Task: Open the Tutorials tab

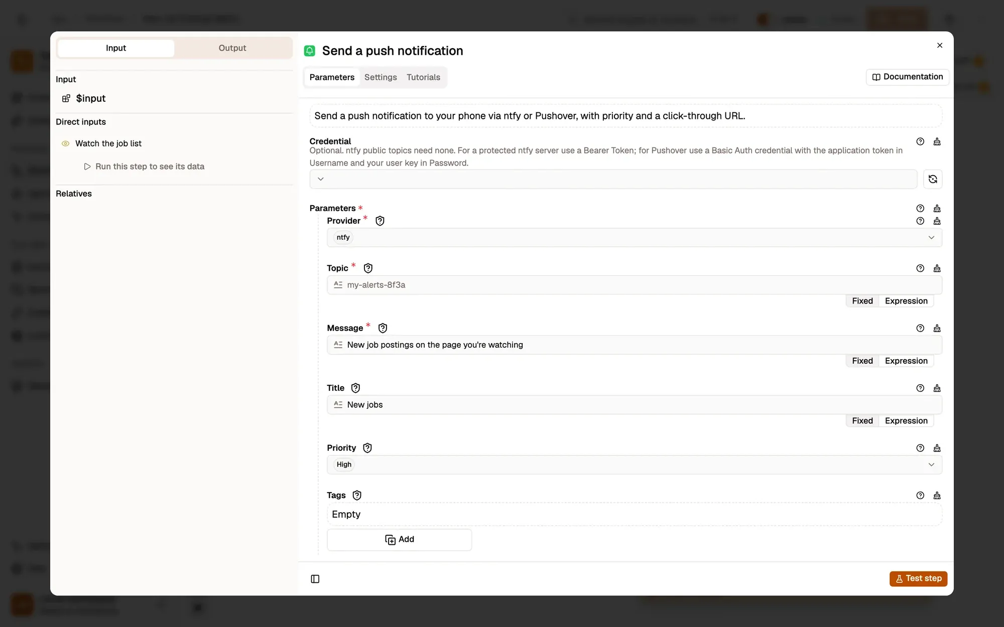Action: coord(423,77)
